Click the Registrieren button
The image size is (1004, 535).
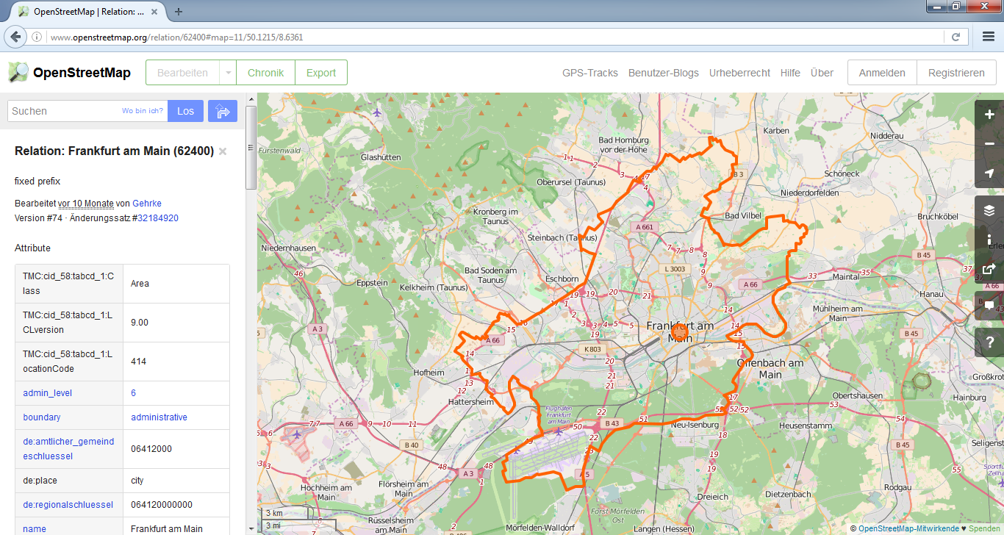pos(956,73)
